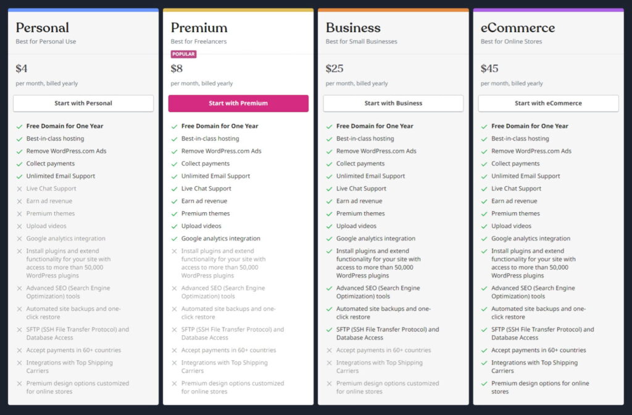This screenshot has width=632, height=415.
Task: Click the green check beside Premium themes in Premium column
Action: pyautogui.click(x=173, y=213)
